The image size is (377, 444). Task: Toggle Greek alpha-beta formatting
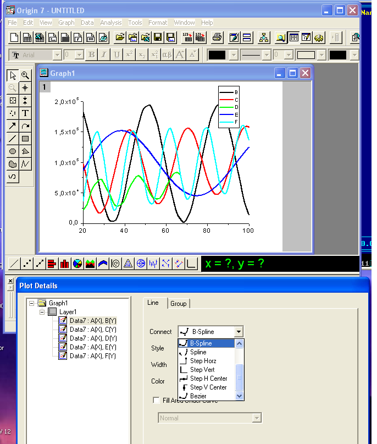pos(167,54)
